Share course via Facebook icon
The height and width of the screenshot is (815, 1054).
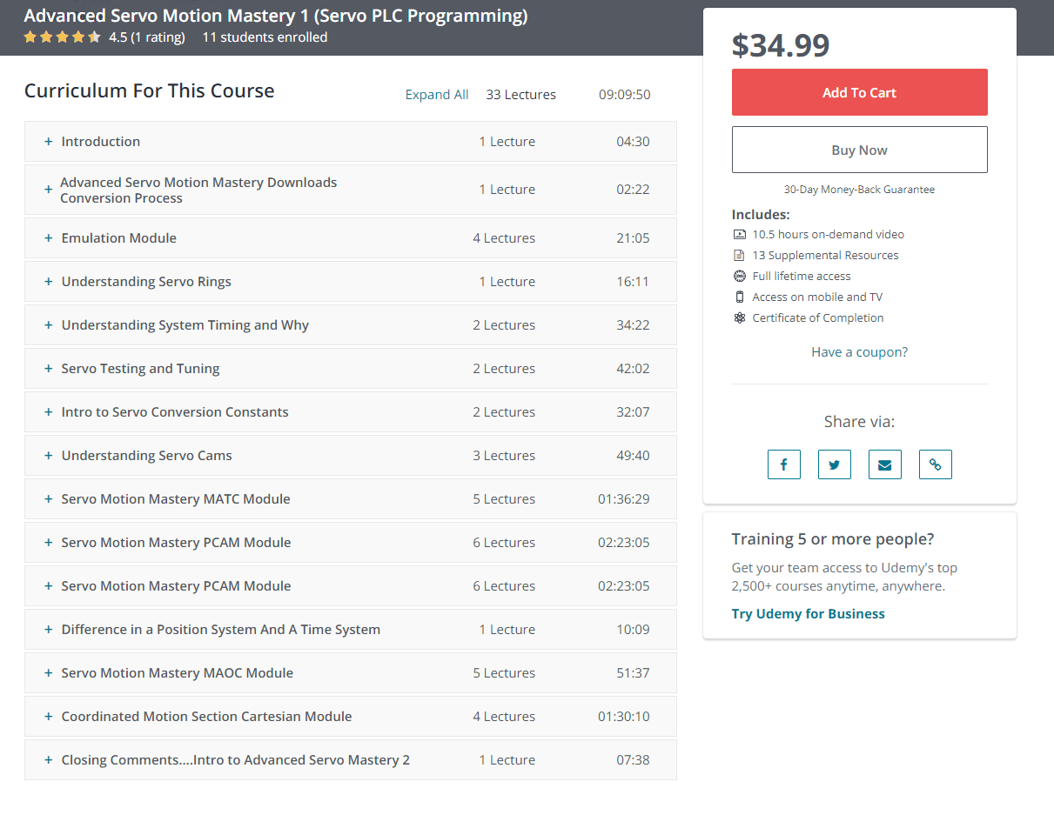point(783,464)
